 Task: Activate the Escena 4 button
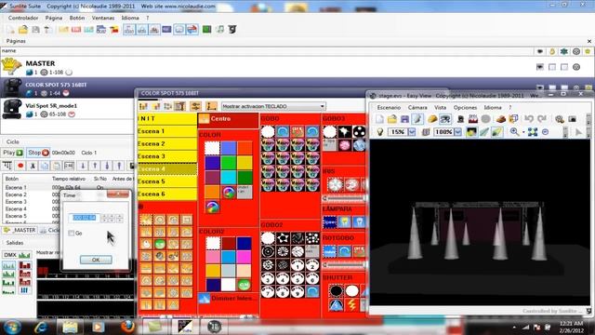pyautogui.click(x=167, y=168)
